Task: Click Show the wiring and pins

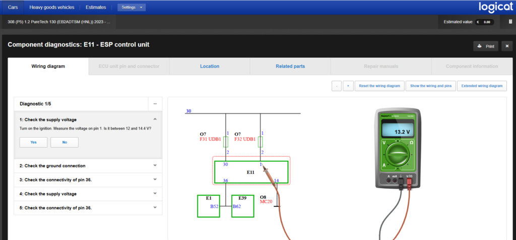Action: (x=430, y=86)
